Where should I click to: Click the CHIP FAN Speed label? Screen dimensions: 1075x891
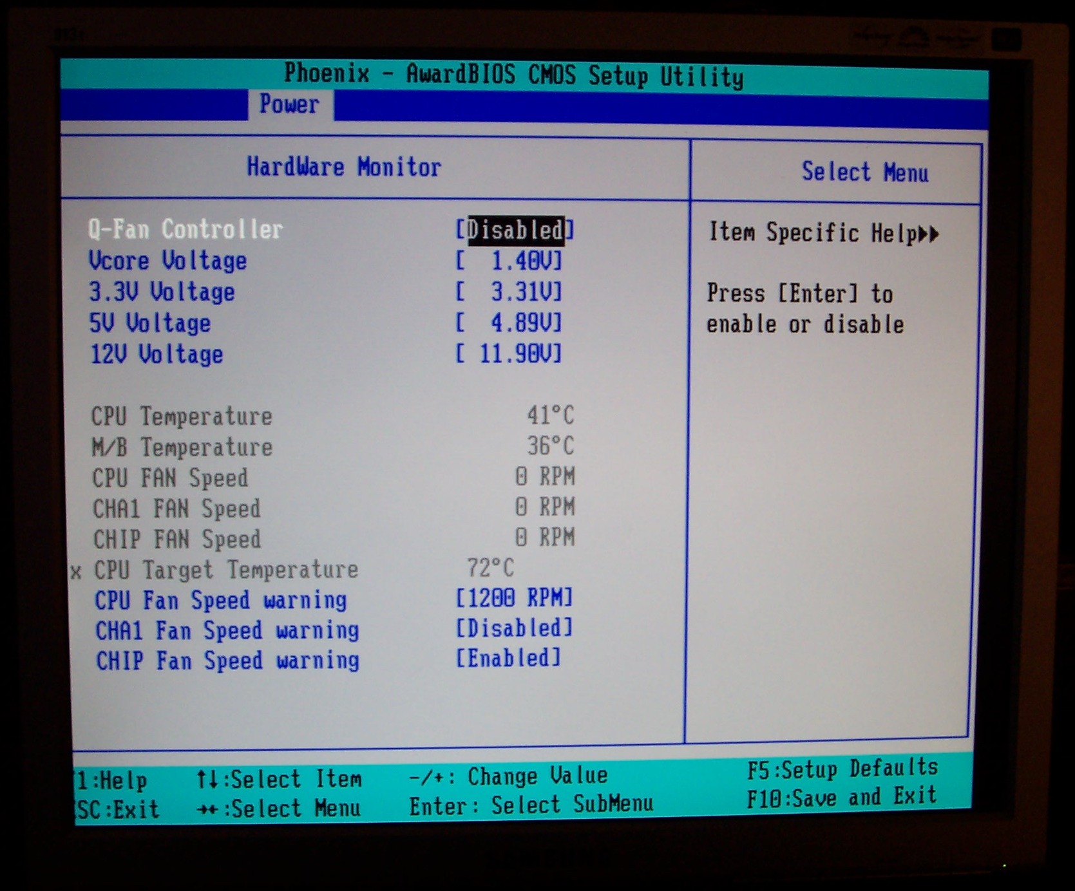tap(177, 539)
